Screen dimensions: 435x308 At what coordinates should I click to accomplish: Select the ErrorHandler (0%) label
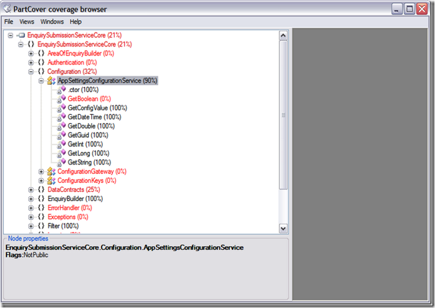pos(69,208)
